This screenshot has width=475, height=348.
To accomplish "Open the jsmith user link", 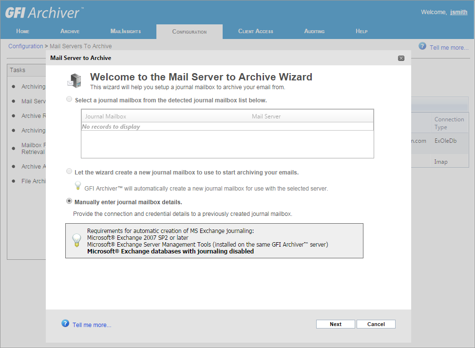I will tap(458, 12).
